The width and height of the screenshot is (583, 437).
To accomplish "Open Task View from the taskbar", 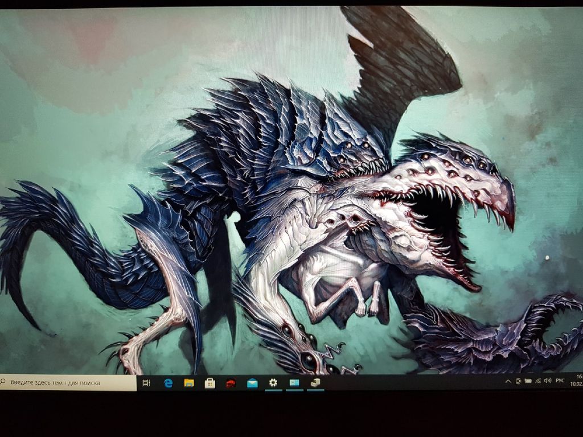I will [x=146, y=383].
